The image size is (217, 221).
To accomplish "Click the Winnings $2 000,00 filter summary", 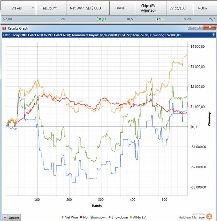I will (167, 35).
